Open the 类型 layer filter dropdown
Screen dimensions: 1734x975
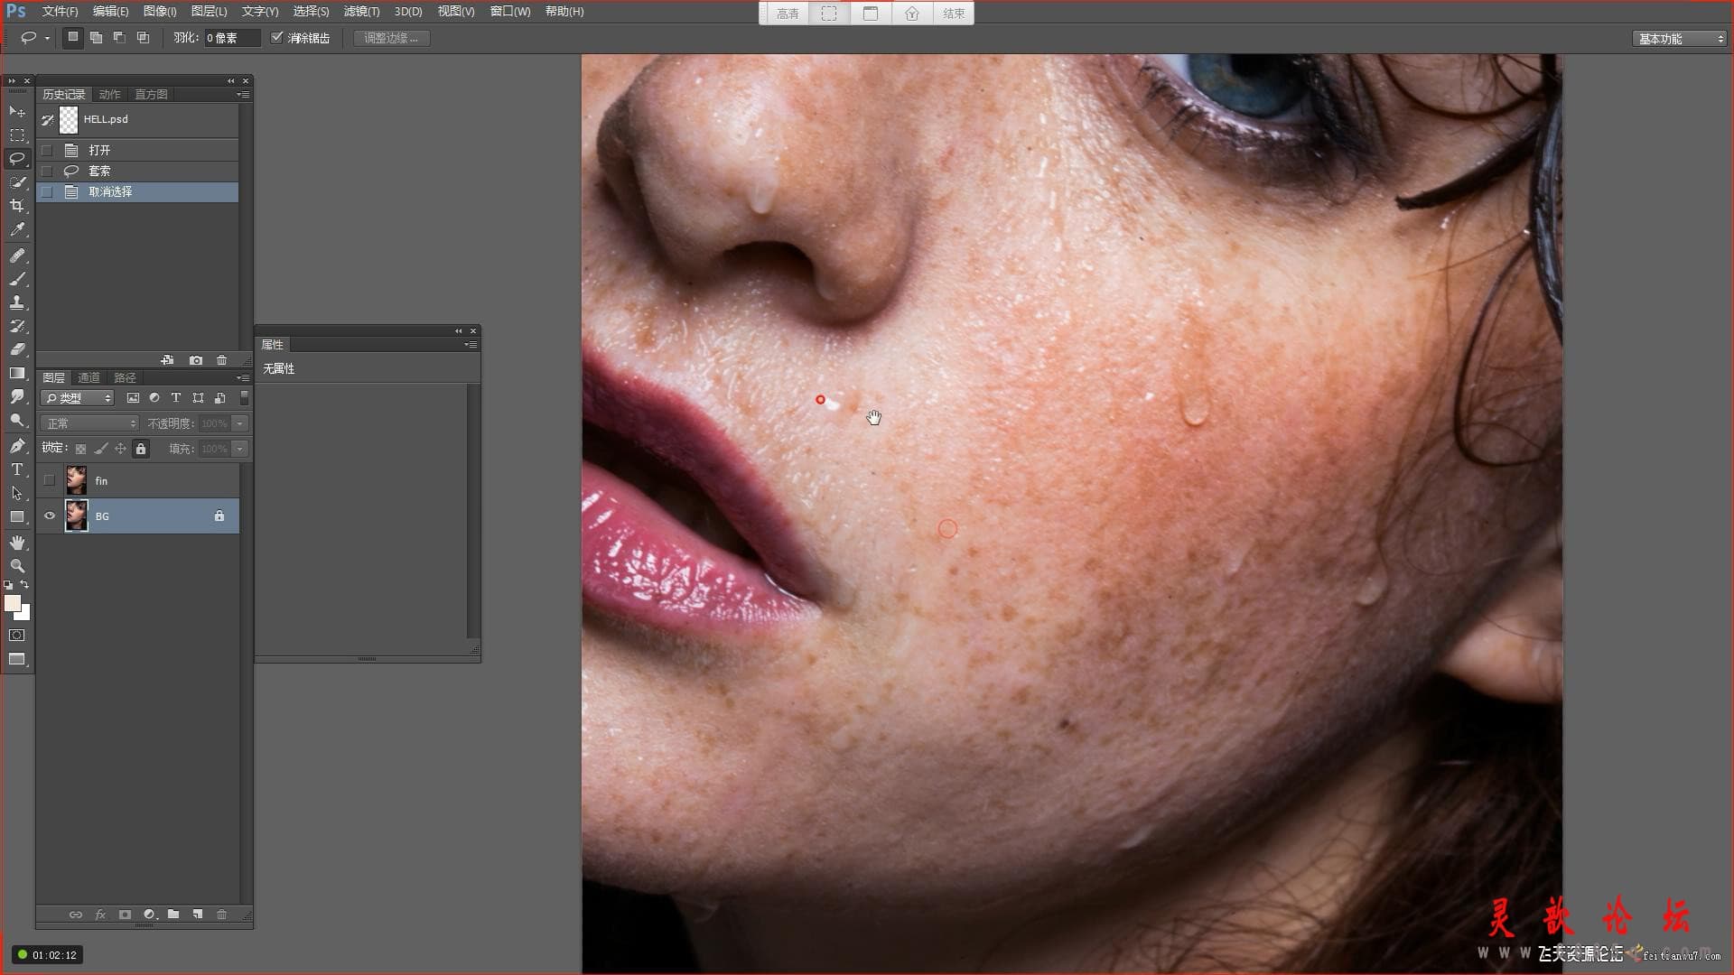click(78, 398)
